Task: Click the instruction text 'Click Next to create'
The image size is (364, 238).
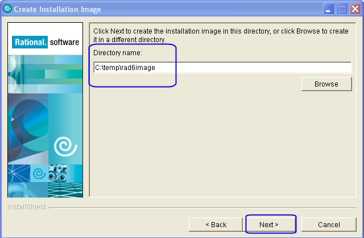Action: click(221, 35)
